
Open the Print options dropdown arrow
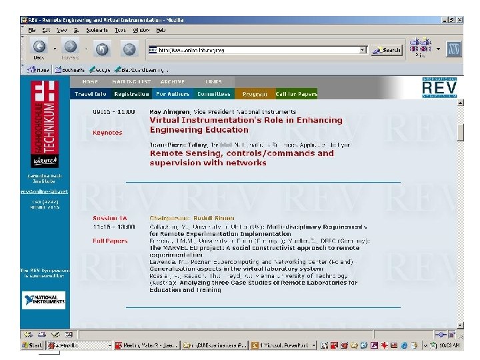[x=439, y=49]
